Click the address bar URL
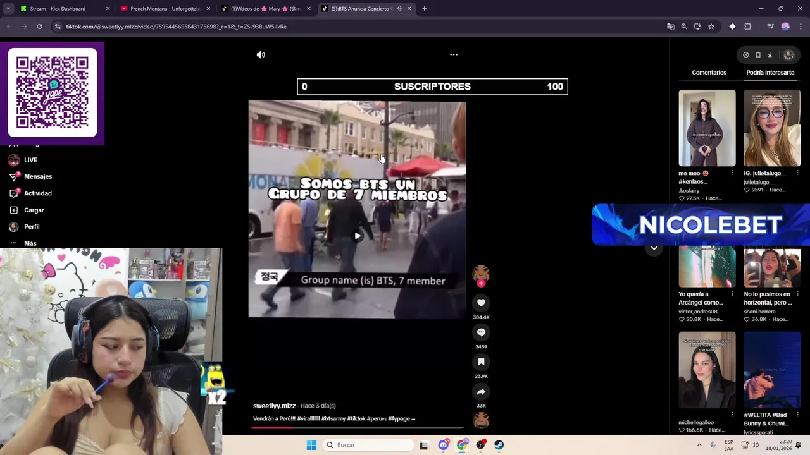This screenshot has width=810, height=455. [177, 27]
